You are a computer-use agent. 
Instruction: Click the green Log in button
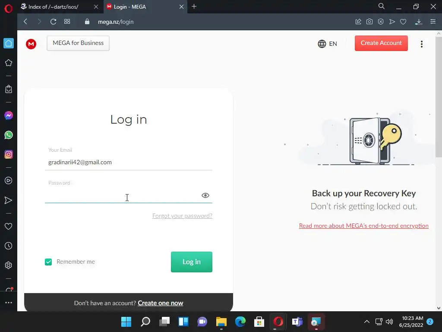click(x=191, y=262)
